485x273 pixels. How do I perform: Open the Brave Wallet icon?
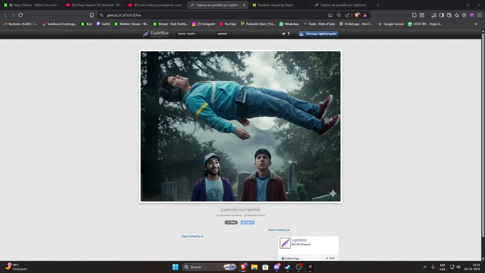pos(449,15)
